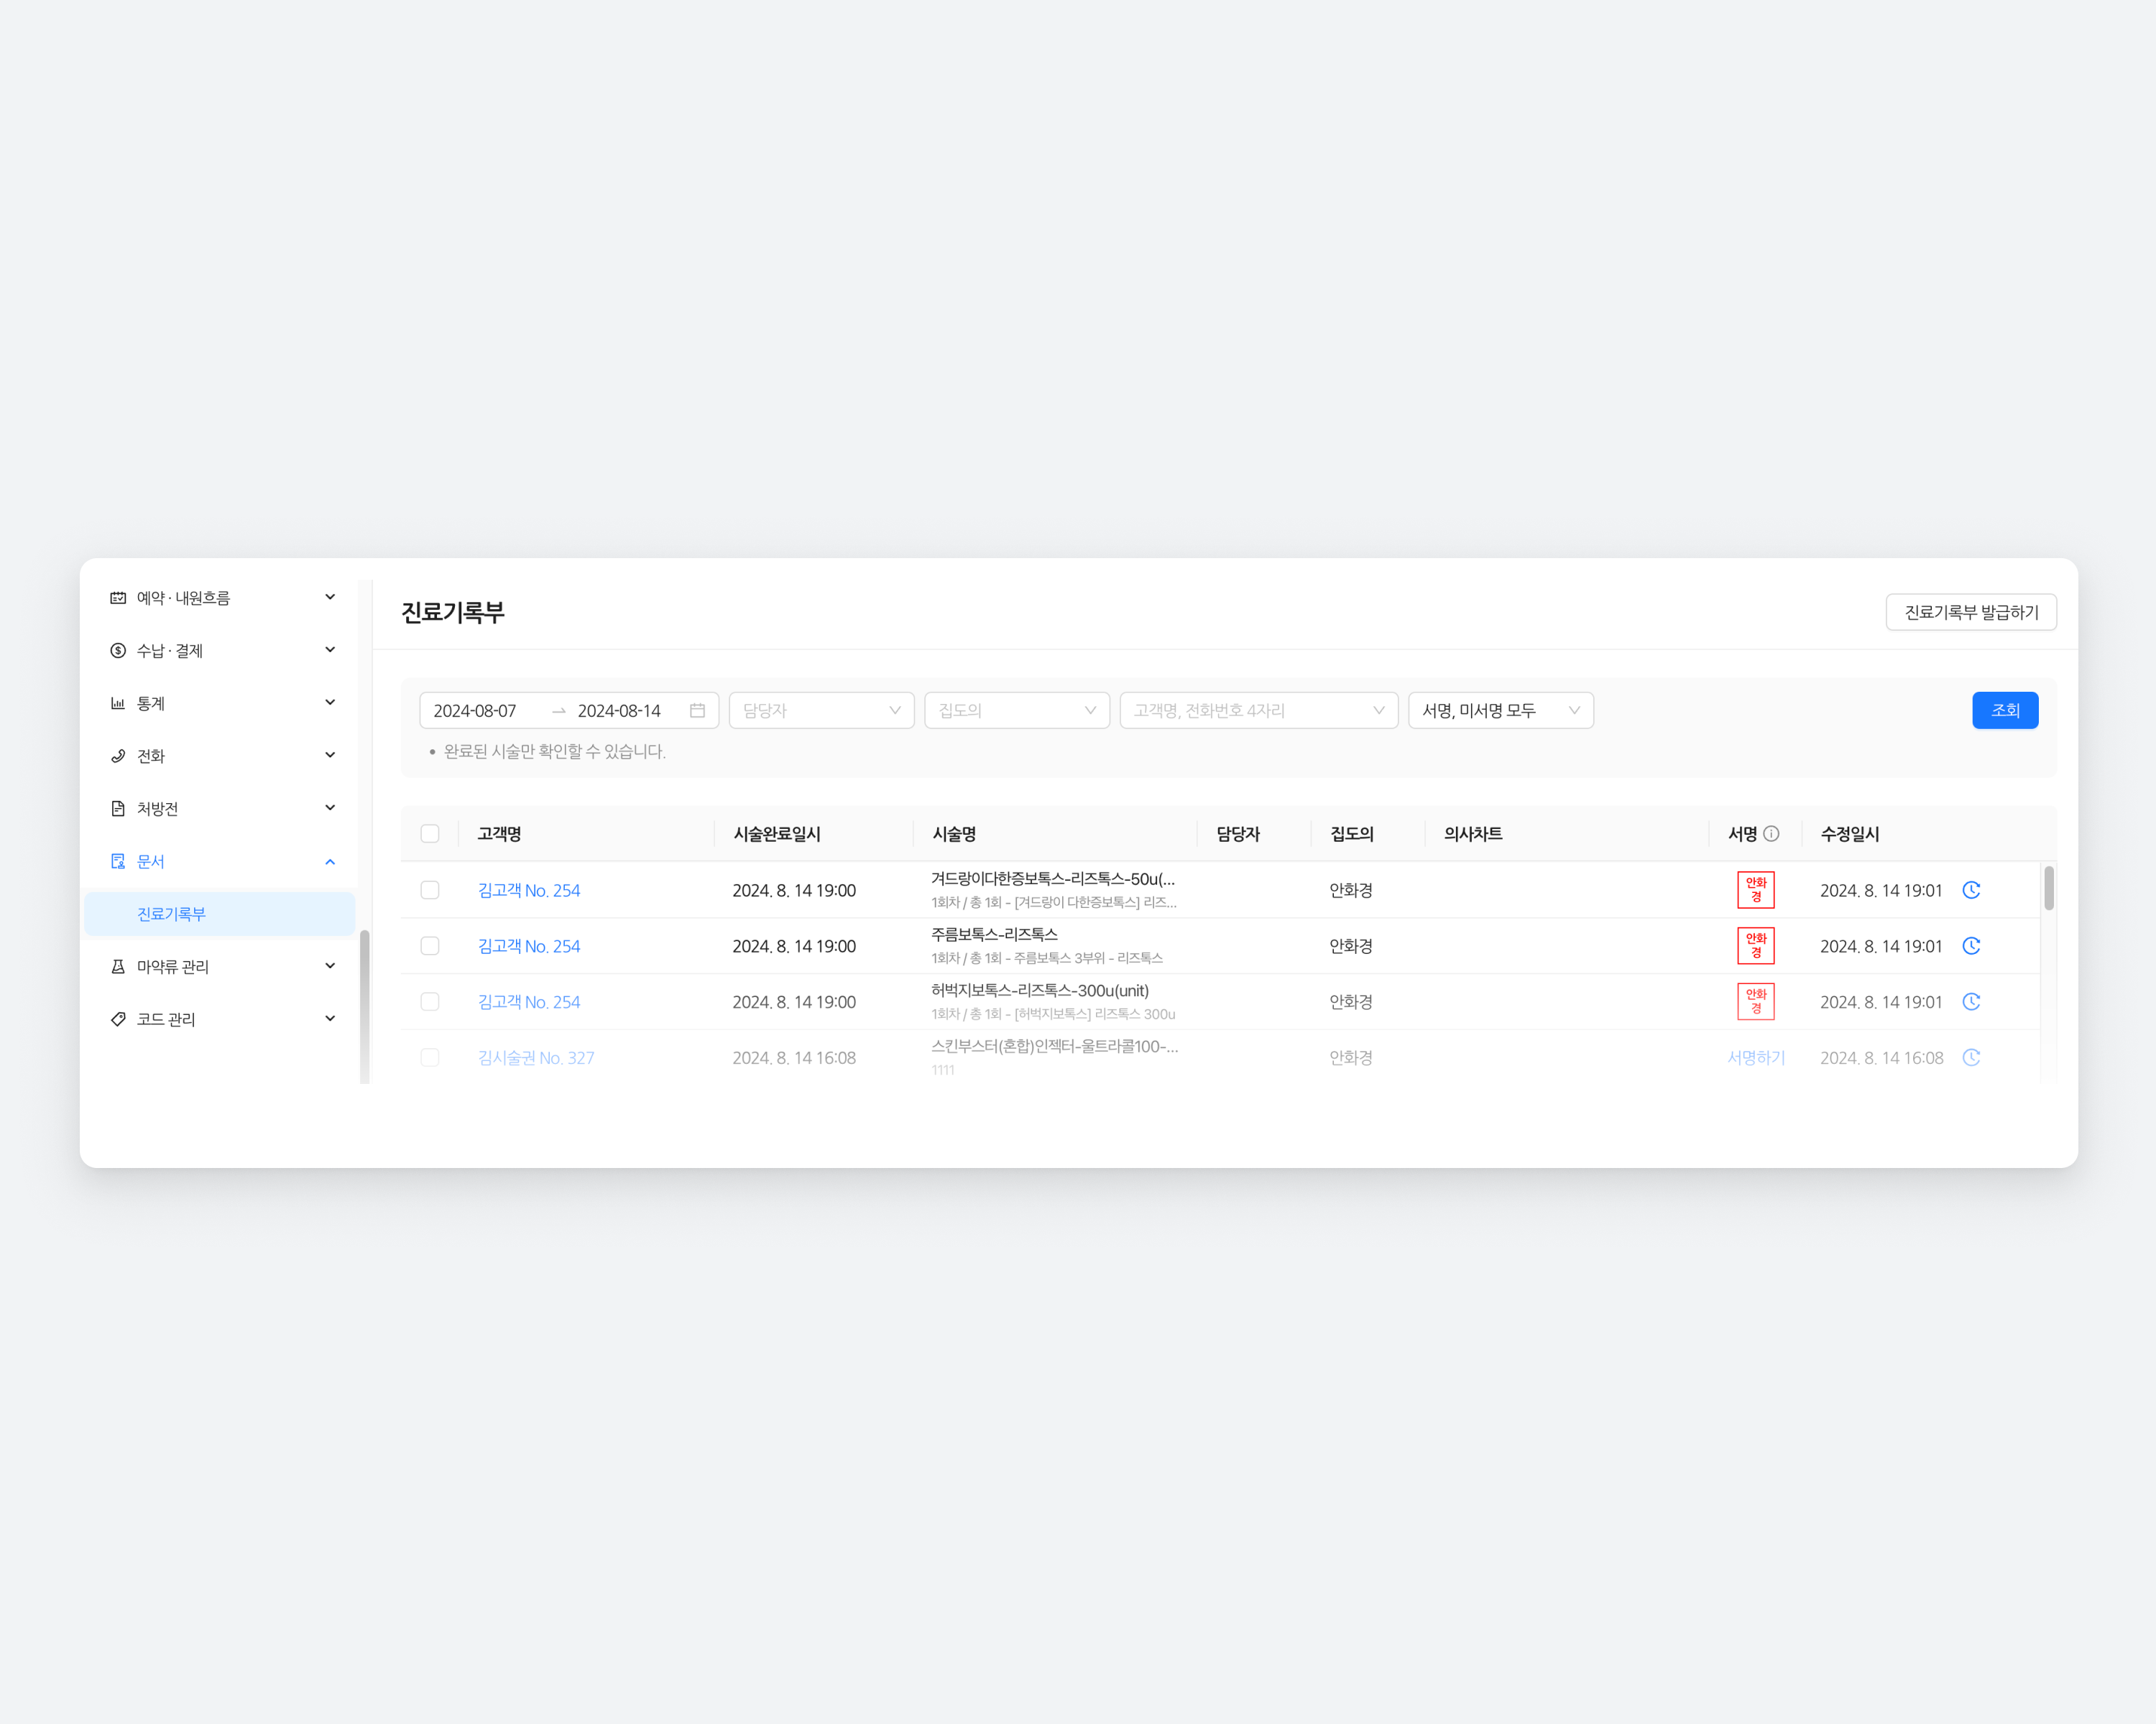Click the chart icon beside 통계
2156x1724 pixels.
tap(118, 703)
